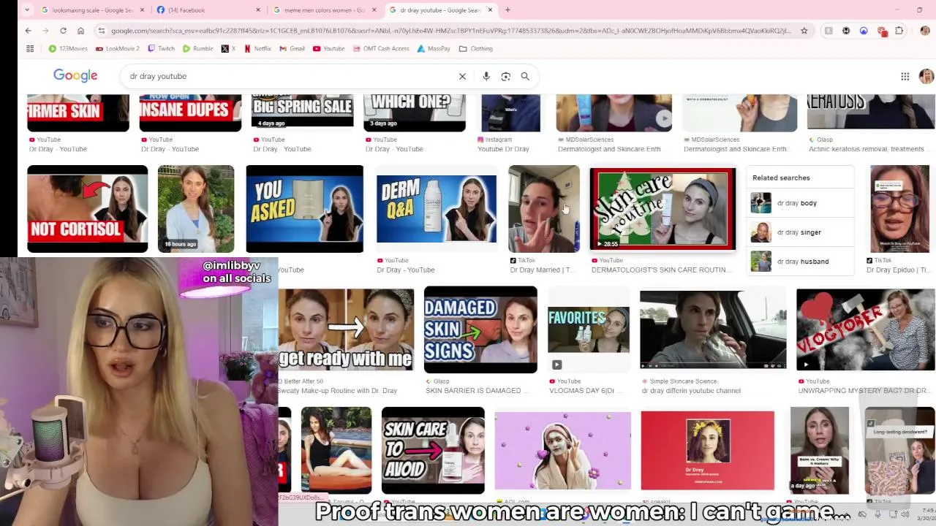
Task: Open the dr dray differin youtube channel result
Action: pos(691,391)
